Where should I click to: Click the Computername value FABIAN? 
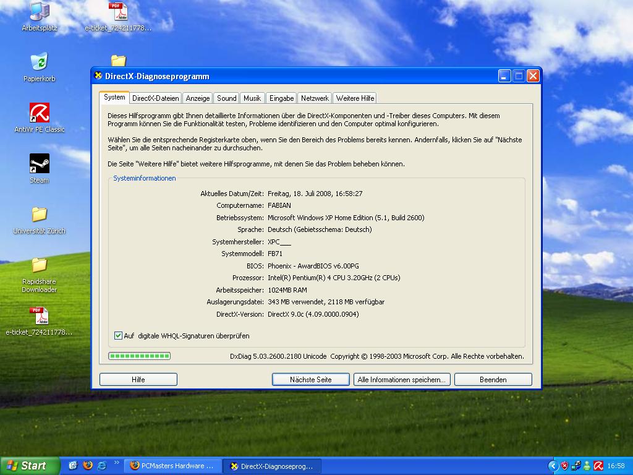coord(279,205)
